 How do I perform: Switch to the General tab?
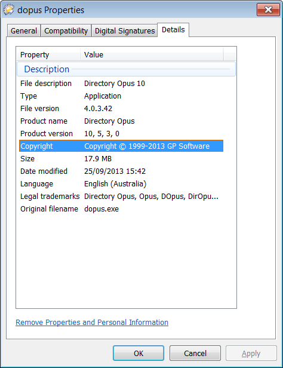pyautogui.click(x=24, y=30)
